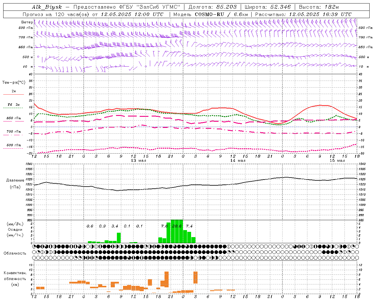Click the computed timestamp 12.05.2025 16:39 UTC
This screenshot has width=374, height=299.
tap(320, 14)
